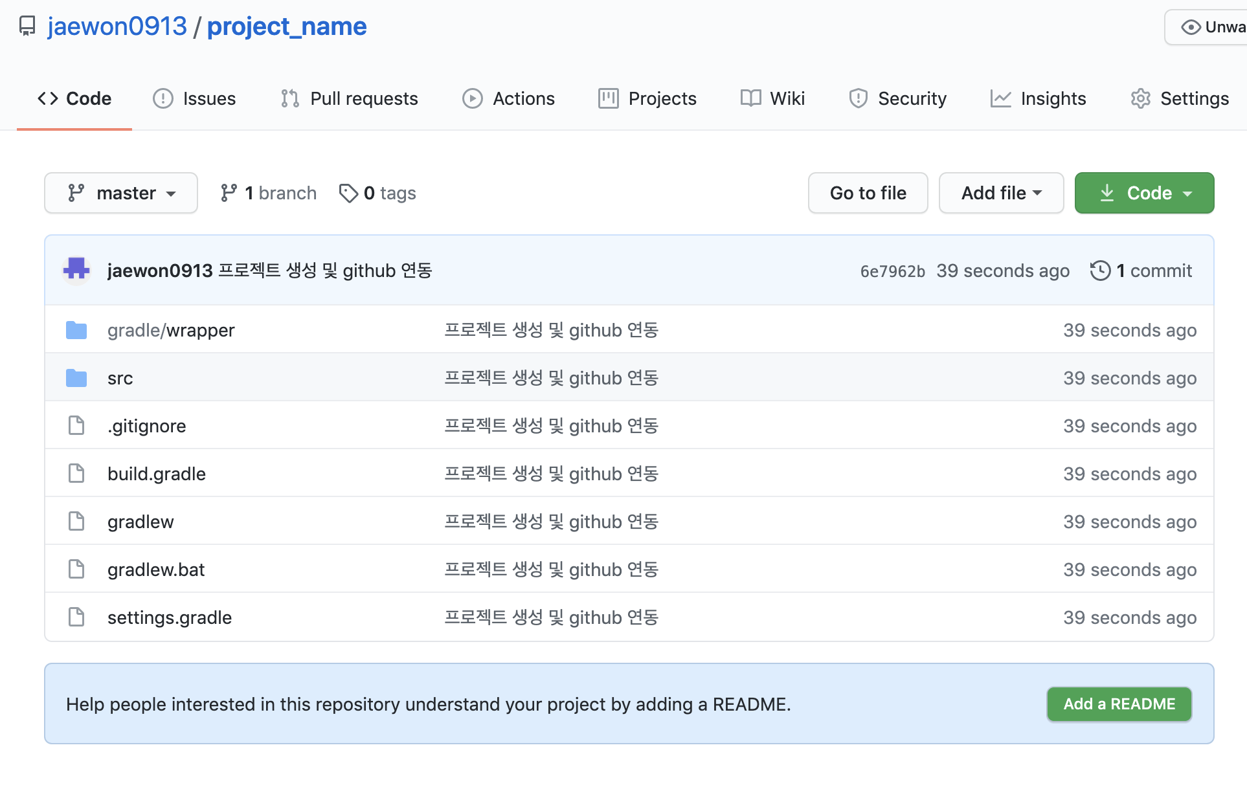Viewport: 1247px width, 787px height.
Task: Open the settings.gradle file
Action: pyautogui.click(x=170, y=617)
